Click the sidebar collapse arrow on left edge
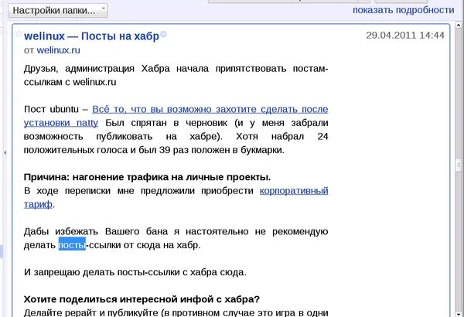Screen dimensions: 464x317 pos(5,153)
